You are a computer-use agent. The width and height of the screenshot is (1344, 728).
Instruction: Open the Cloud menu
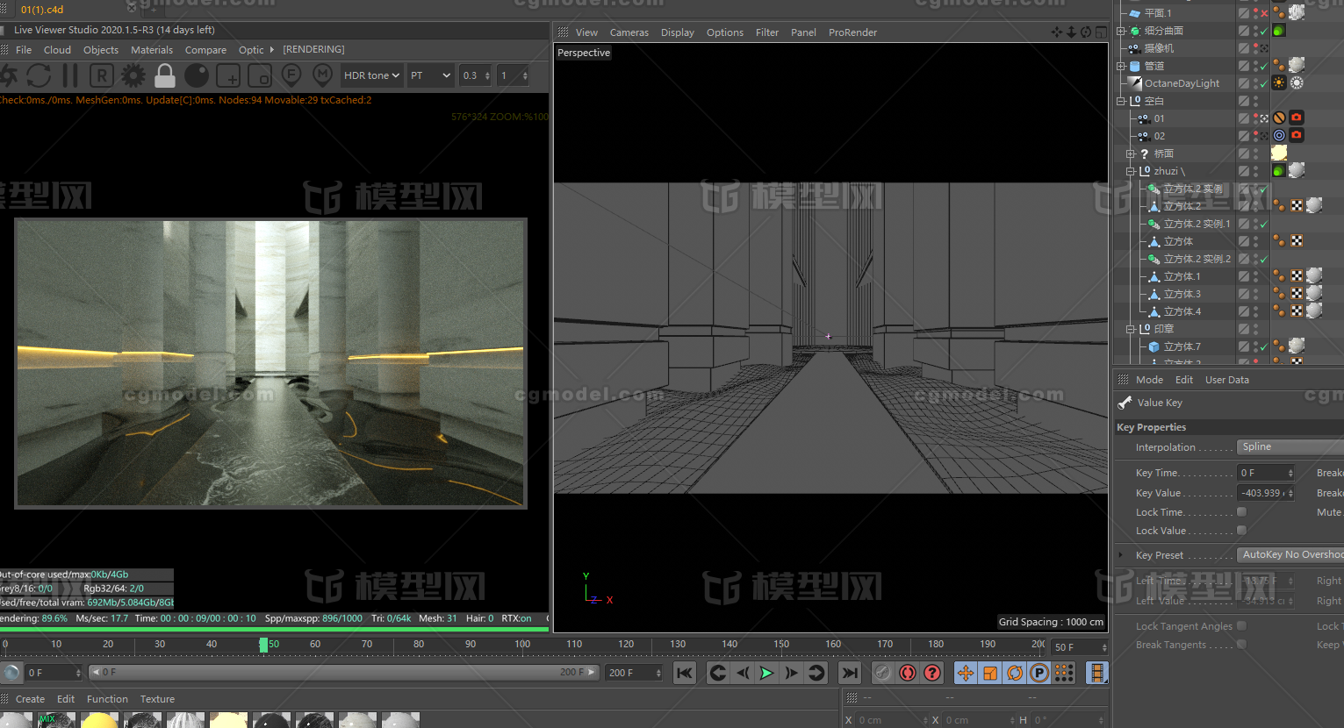[57, 50]
